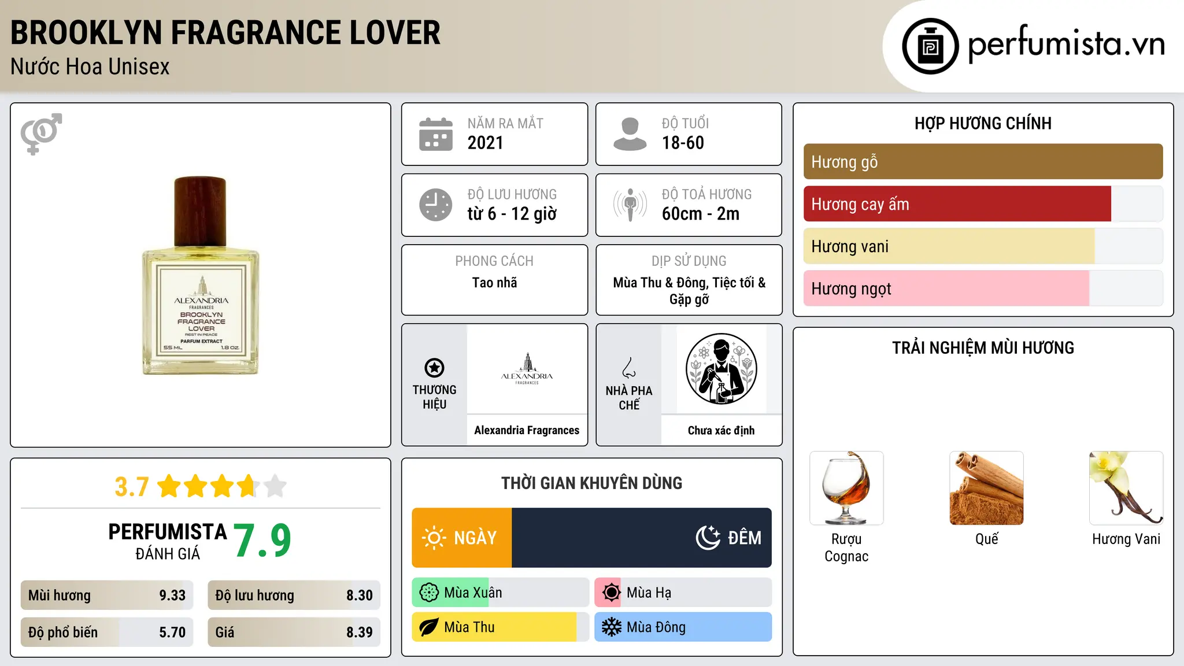Click the sun icon next to Ngày
This screenshot has height=666, width=1184.
pyautogui.click(x=434, y=538)
